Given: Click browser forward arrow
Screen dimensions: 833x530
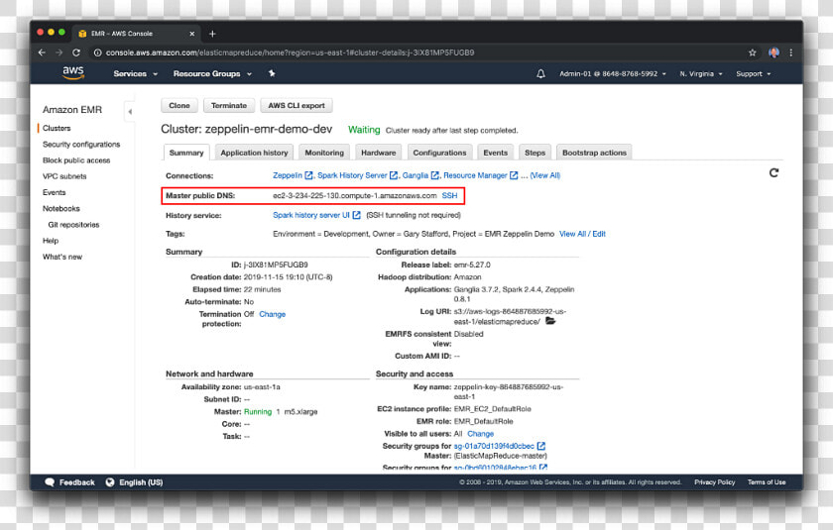Looking at the screenshot, I should point(59,53).
